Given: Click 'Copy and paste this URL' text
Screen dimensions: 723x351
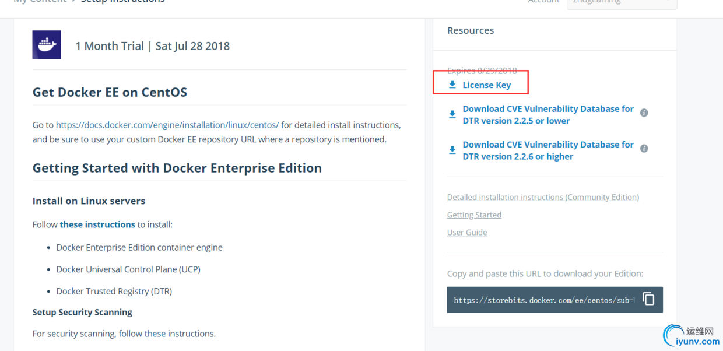Looking at the screenshot, I should pyautogui.click(x=545, y=273).
